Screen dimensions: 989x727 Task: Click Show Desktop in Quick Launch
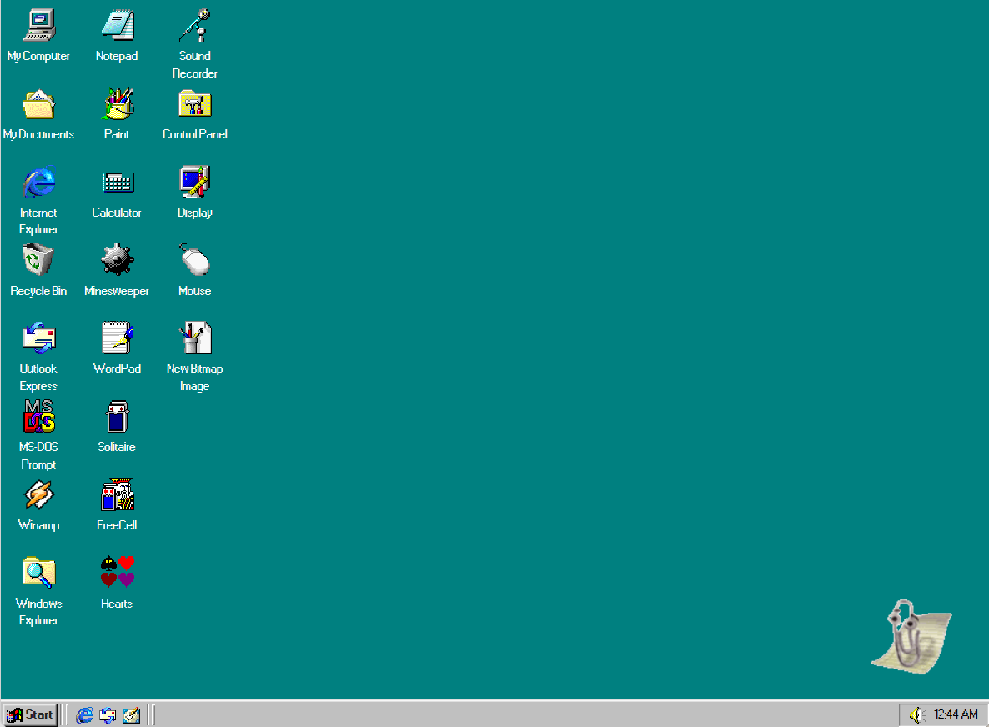click(x=131, y=715)
